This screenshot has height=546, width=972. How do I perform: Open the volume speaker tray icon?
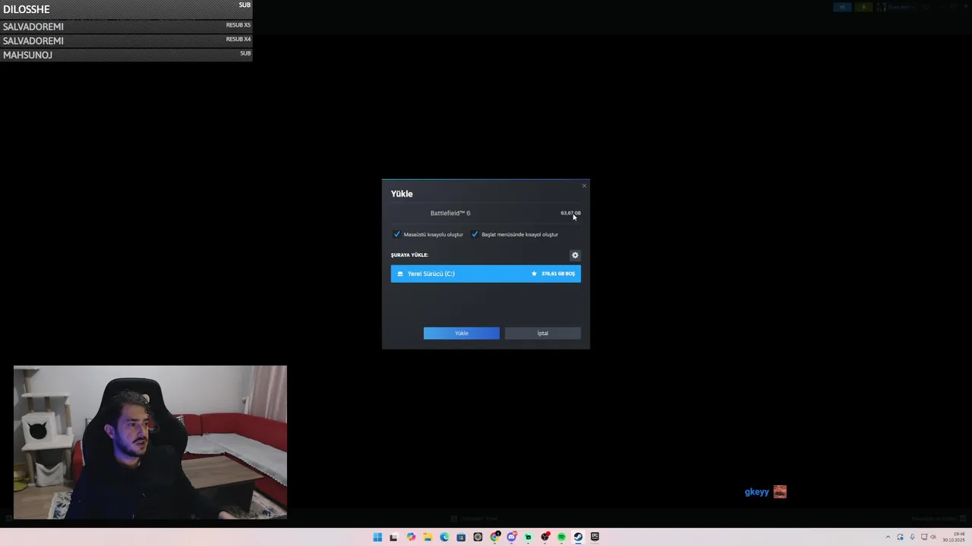point(933,537)
